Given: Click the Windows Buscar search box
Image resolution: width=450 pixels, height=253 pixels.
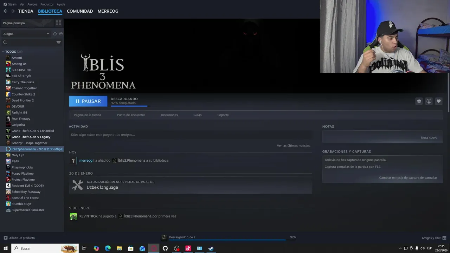Looking at the screenshot, I should coord(45,248).
